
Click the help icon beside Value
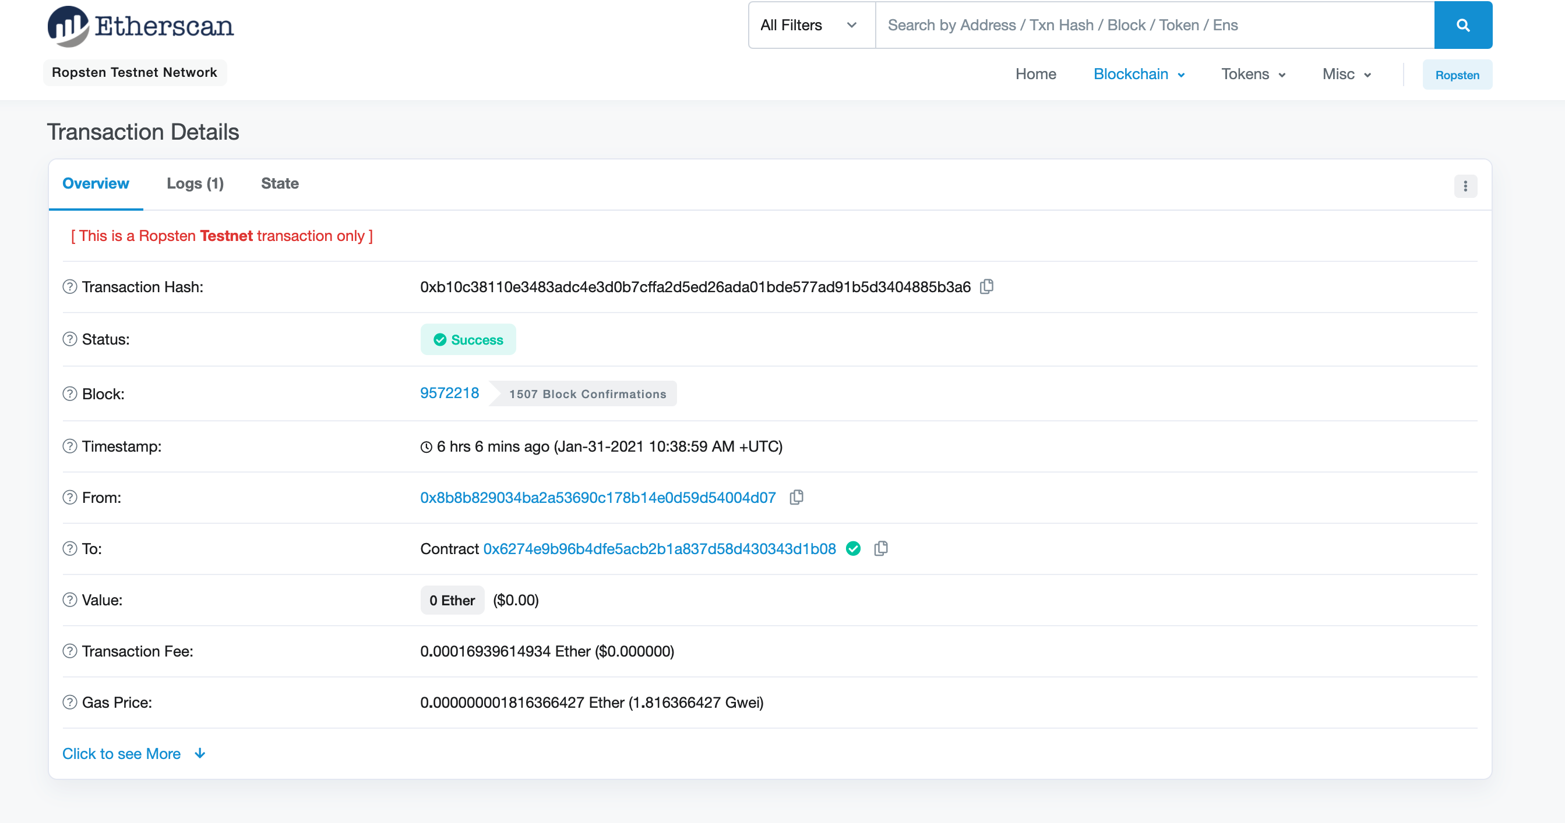coord(70,599)
